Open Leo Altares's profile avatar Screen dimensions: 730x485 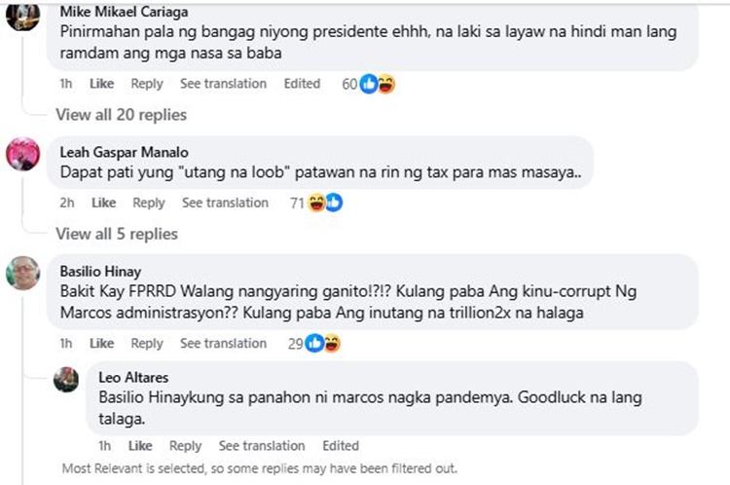[x=66, y=379]
